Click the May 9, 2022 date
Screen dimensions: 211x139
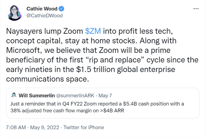pyautogui.click(x=45, y=127)
